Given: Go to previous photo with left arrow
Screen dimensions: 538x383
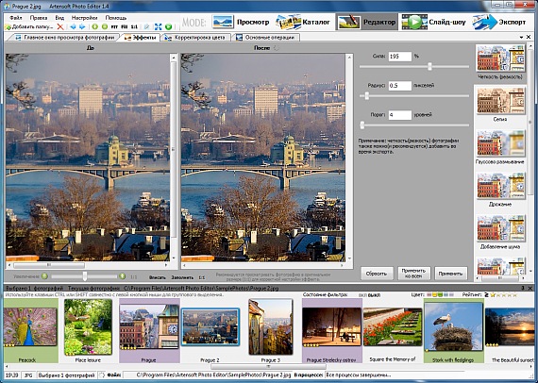Looking at the screenshot, I should click(73, 26).
